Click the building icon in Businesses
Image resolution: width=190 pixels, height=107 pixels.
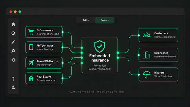(147, 55)
